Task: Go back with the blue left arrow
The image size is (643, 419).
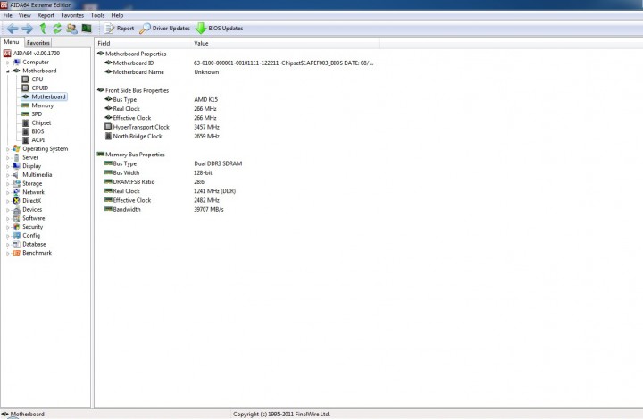Action: (x=13, y=29)
